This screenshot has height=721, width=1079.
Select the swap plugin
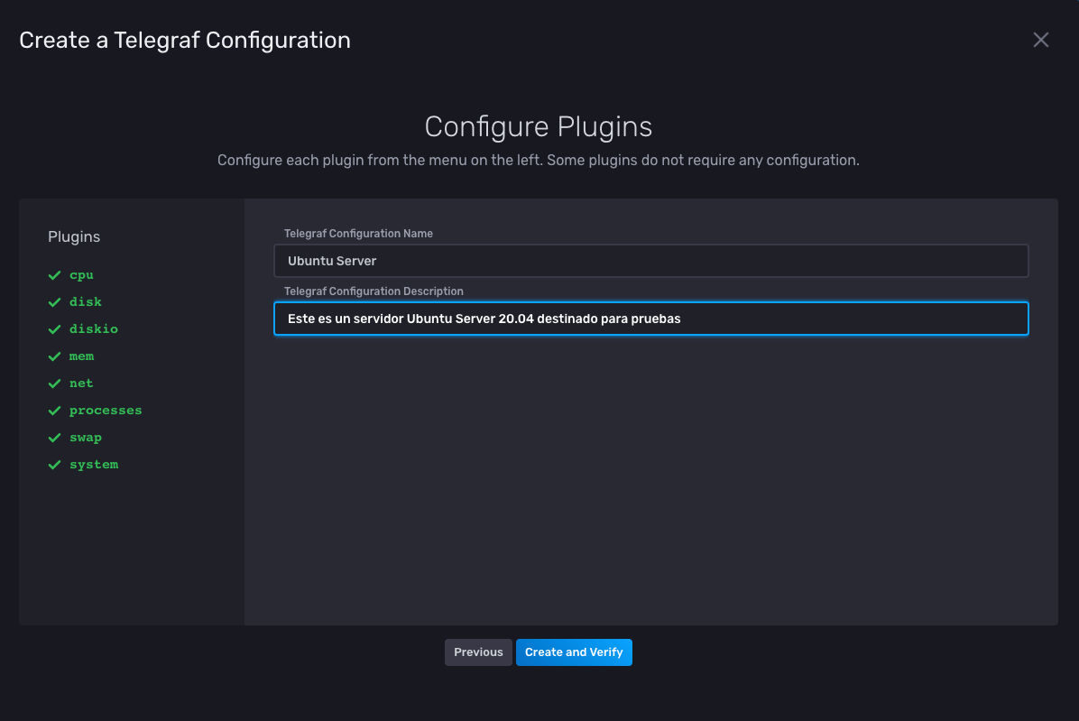pyautogui.click(x=86, y=438)
